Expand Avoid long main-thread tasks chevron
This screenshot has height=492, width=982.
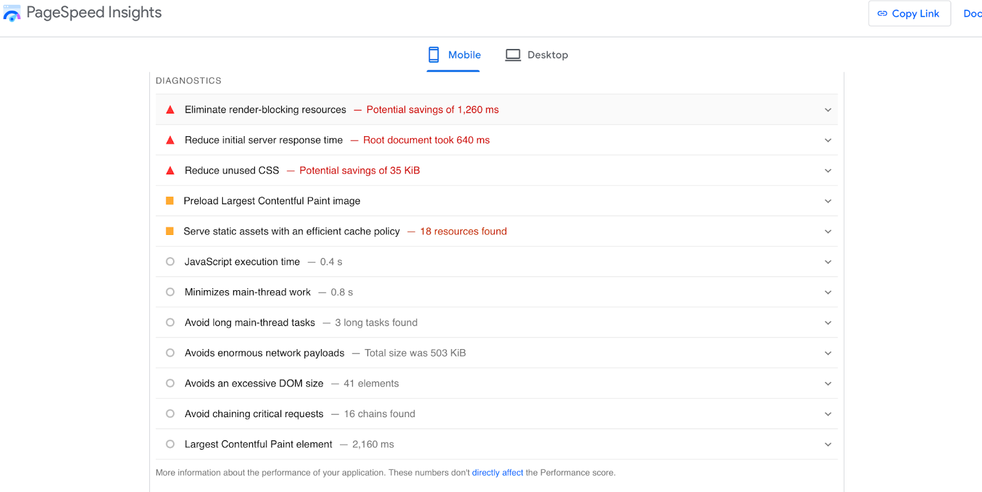pyautogui.click(x=828, y=323)
